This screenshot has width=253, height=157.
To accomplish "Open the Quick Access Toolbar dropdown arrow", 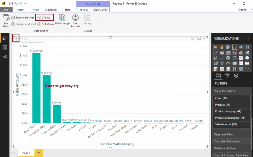I will (x=25, y=4).
